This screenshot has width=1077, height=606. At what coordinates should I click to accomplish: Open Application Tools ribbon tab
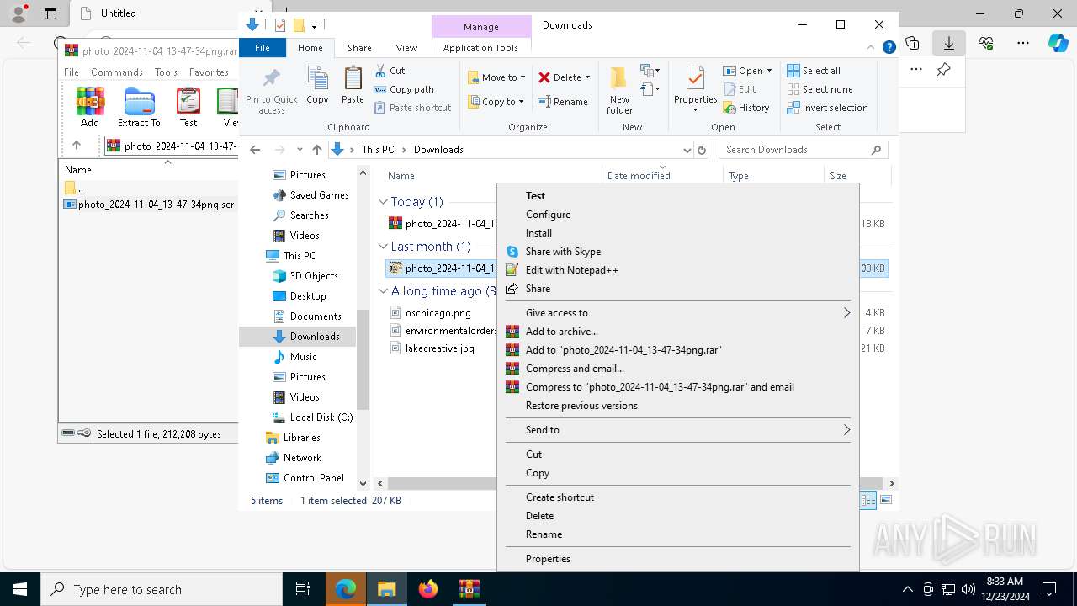click(x=480, y=48)
